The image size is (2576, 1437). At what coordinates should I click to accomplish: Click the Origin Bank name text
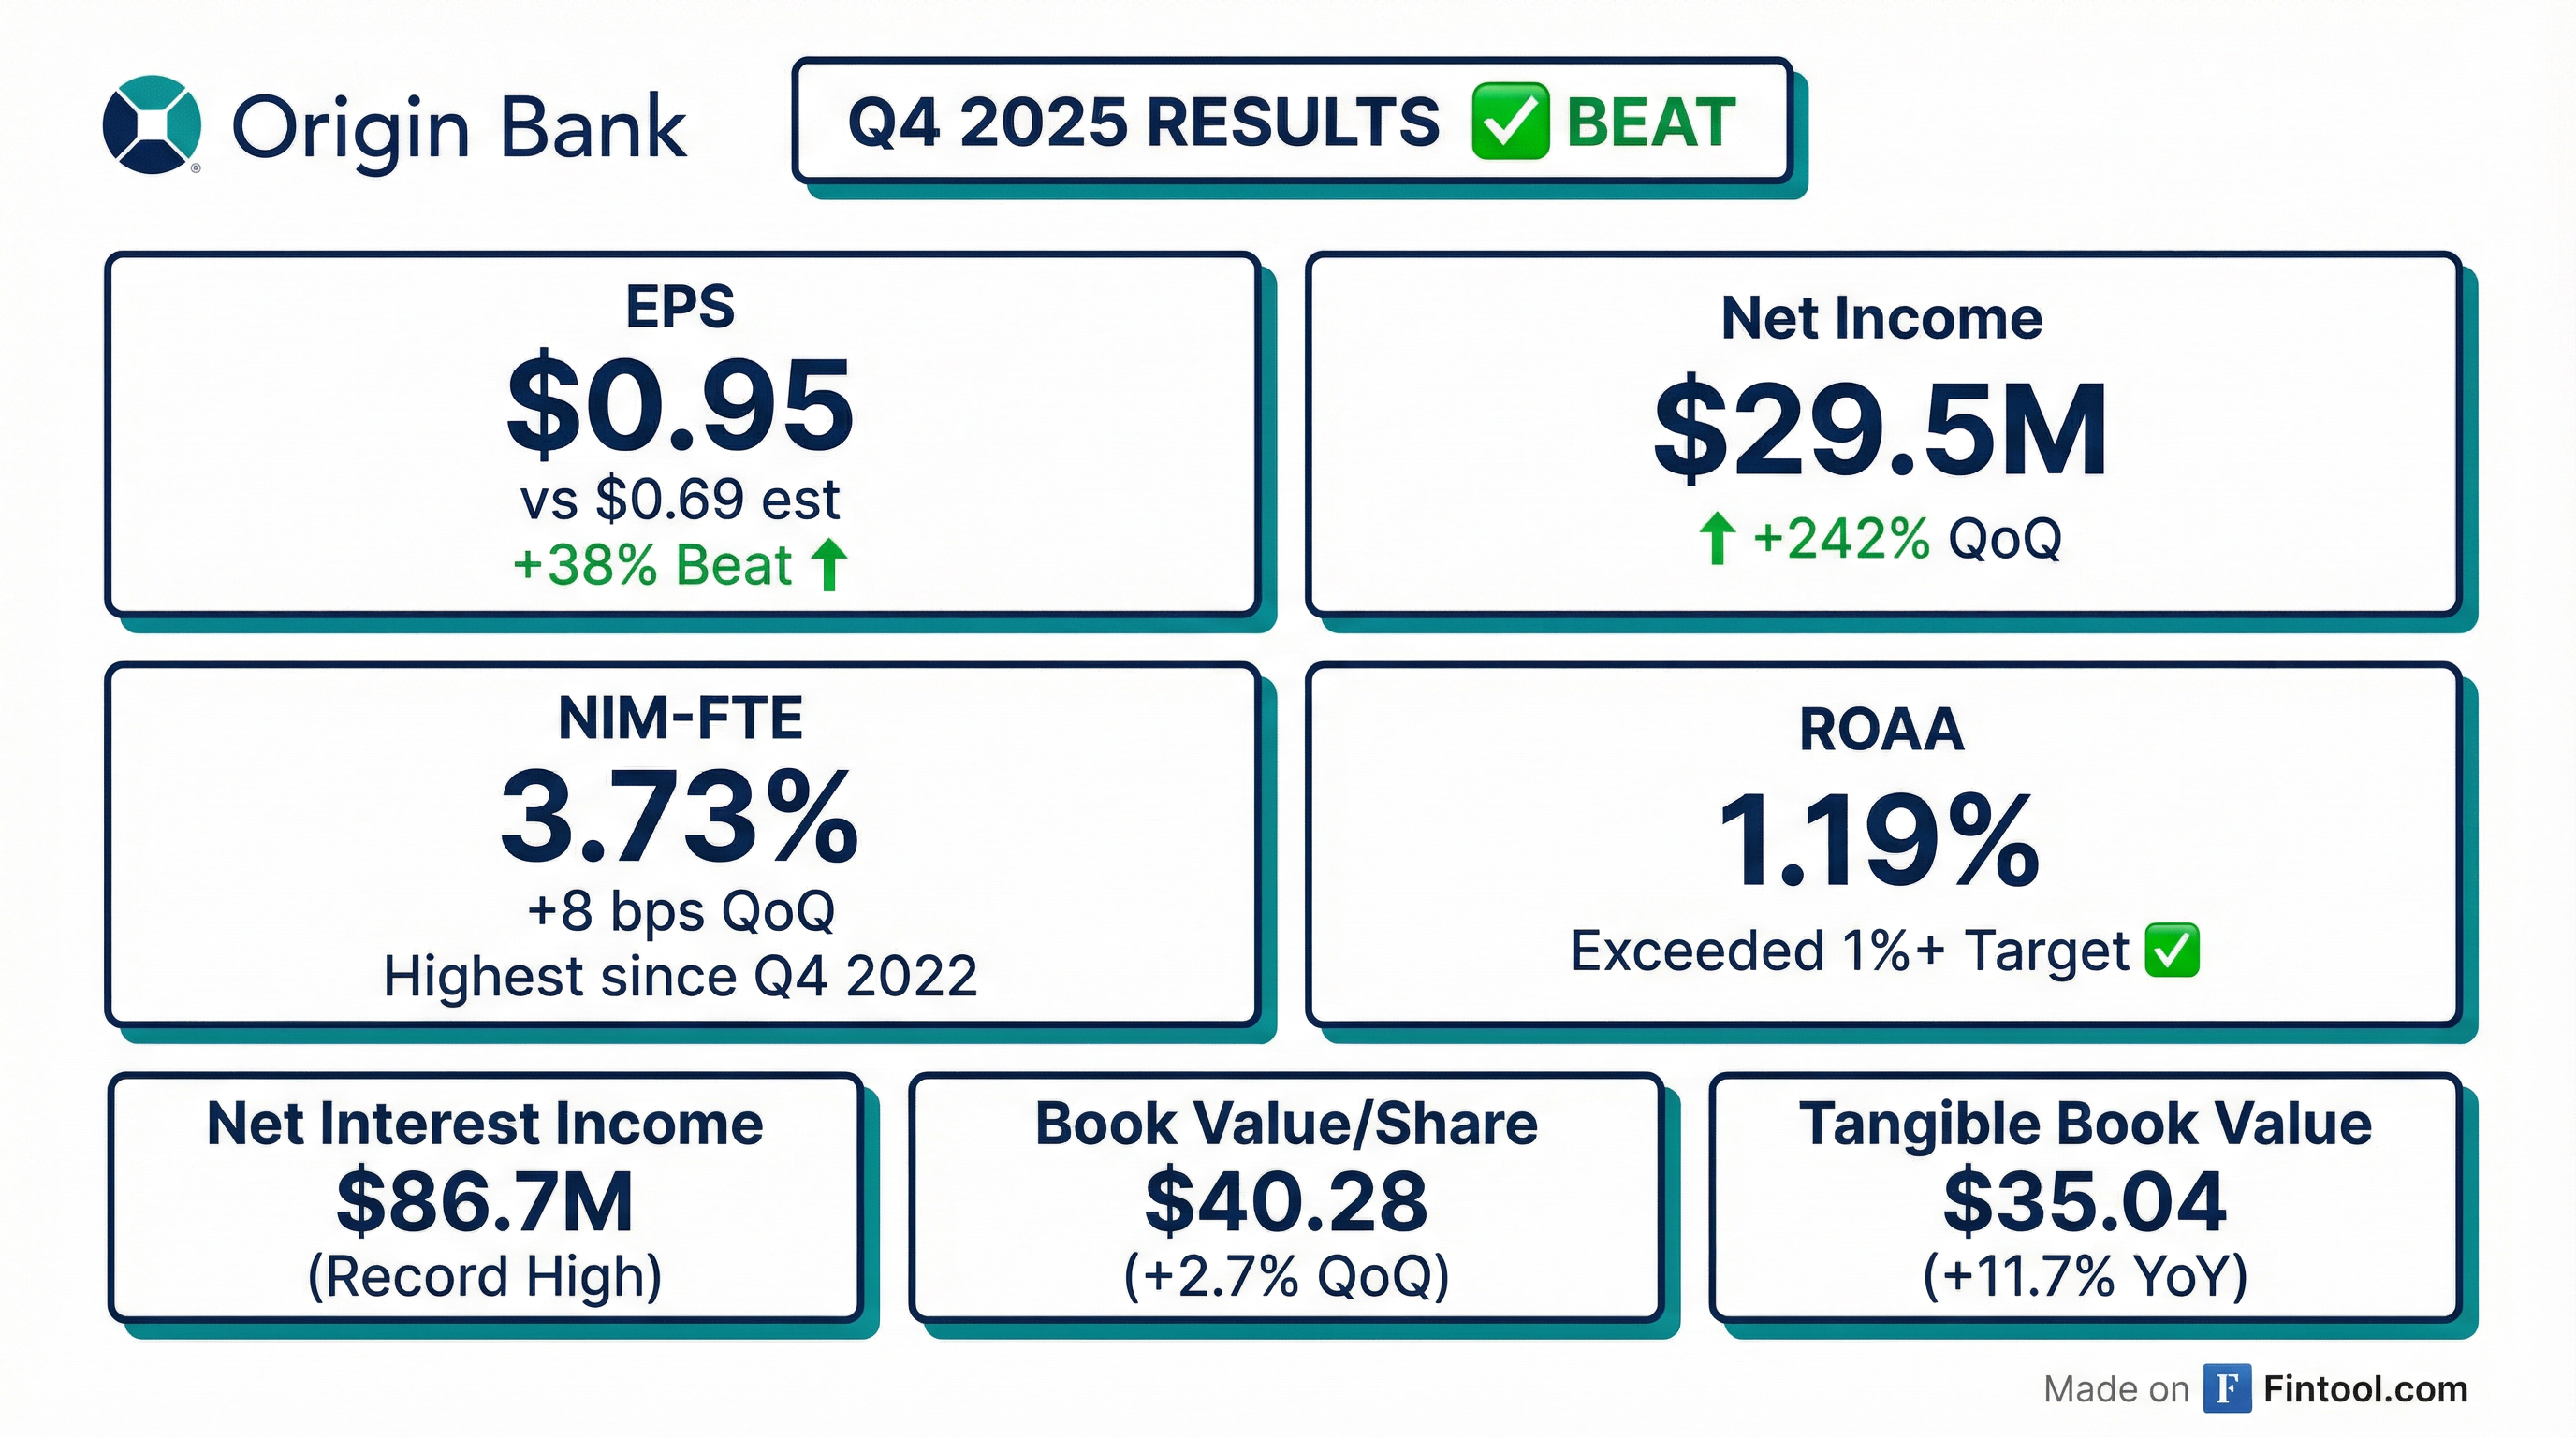coord(459,130)
